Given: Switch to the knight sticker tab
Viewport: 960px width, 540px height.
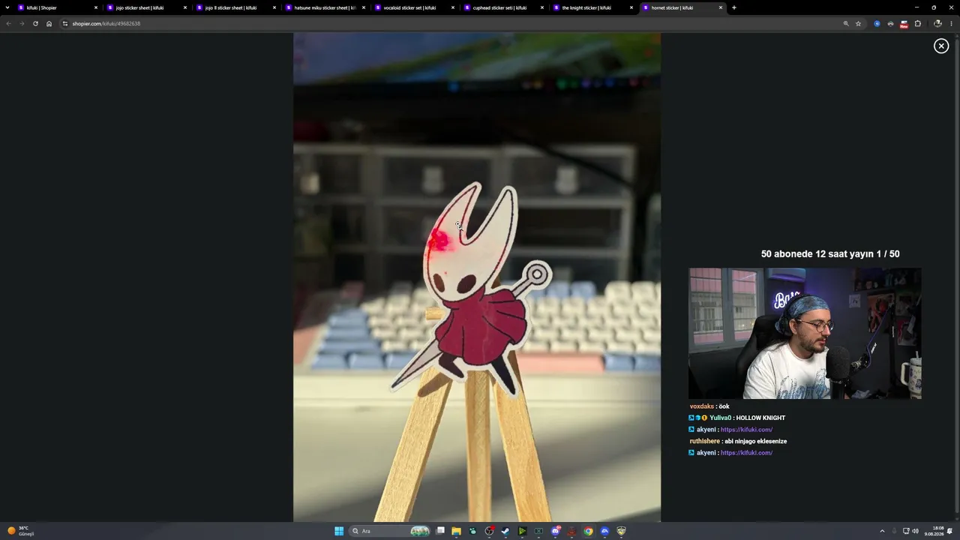Looking at the screenshot, I should point(592,7).
